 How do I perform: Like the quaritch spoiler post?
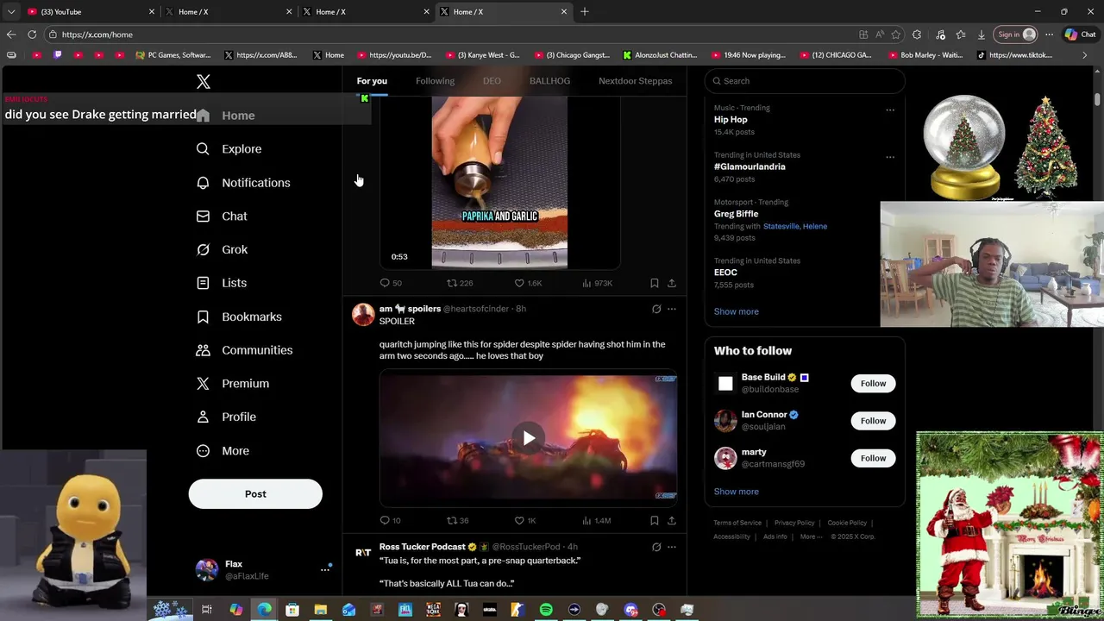[x=525, y=520]
